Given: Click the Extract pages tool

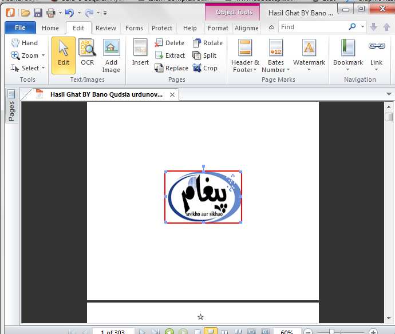Looking at the screenshot, I should click(169, 55).
